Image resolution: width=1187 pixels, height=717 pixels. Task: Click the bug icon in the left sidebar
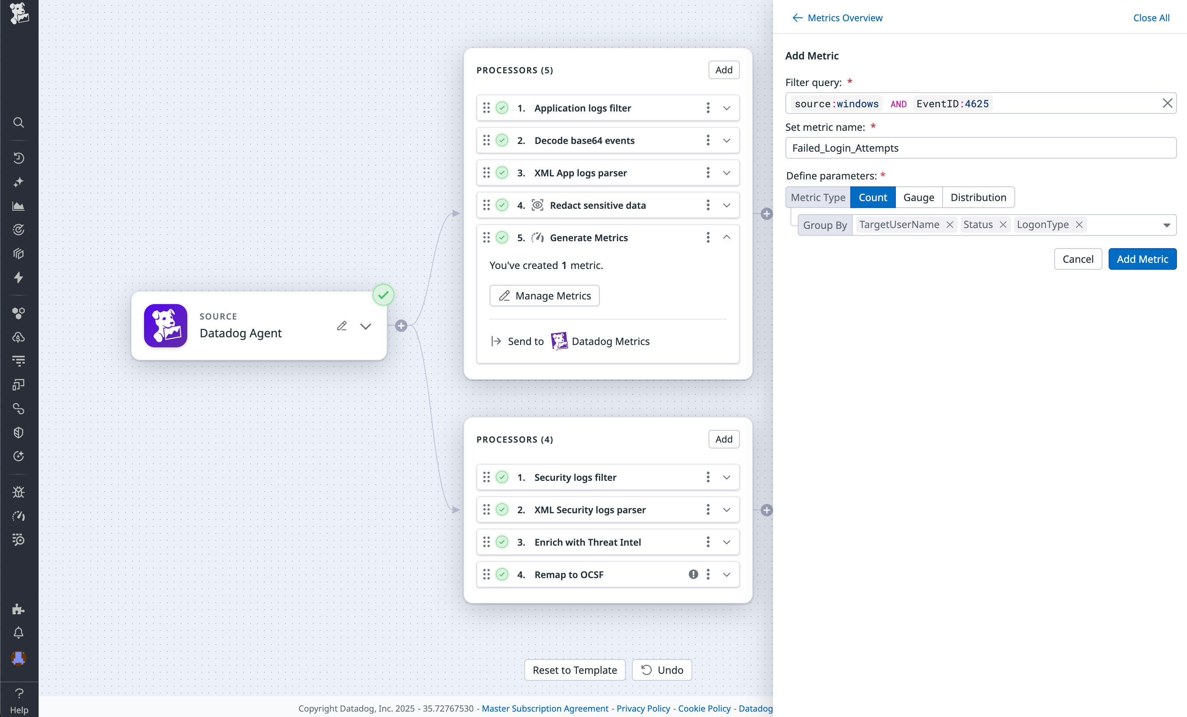pos(18,492)
